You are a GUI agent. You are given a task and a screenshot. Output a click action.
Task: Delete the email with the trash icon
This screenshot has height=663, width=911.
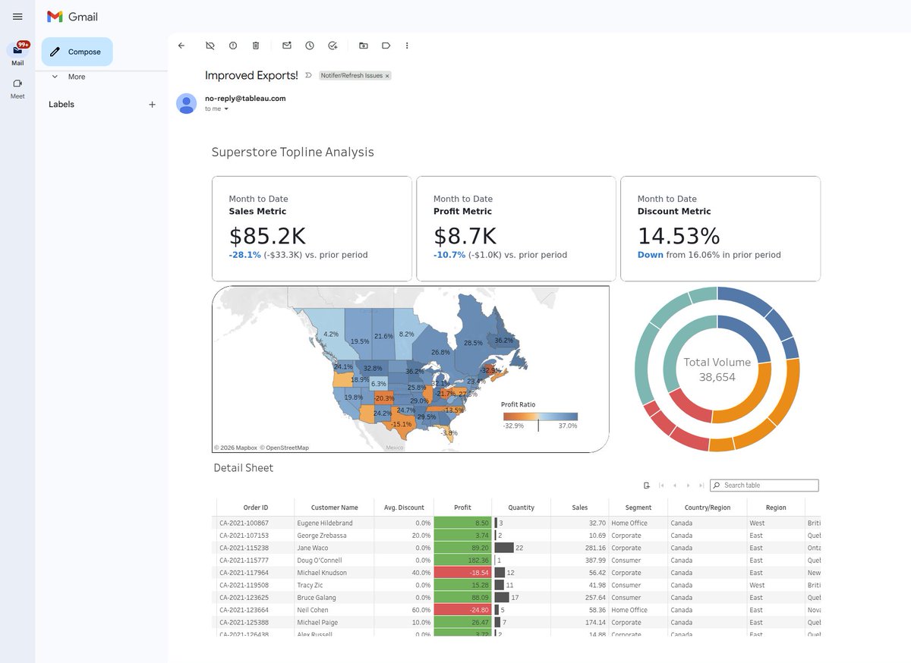tap(256, 46)
